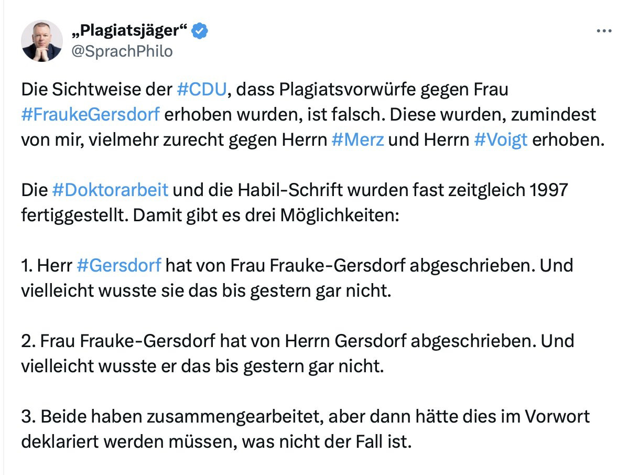Viewport: 628px width, 475px height.
Task: Select the #Doktorarbeit hashtag
Action: pos(110,190)
